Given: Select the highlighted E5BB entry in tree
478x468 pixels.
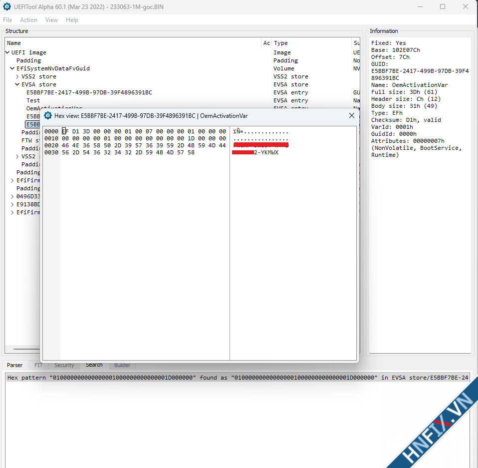Looking at the screenshot, I should [x=33, y=124].
